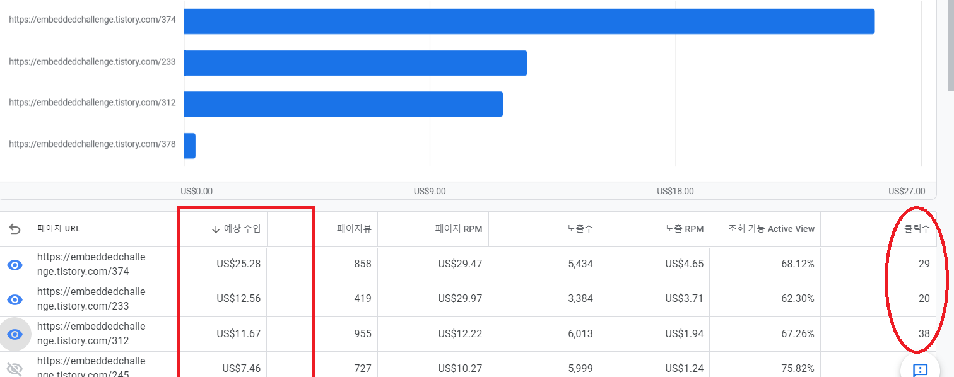The height and width of the screenshot is (377, 954).
Task: Click the vertical scrollbar thumb
Action: click(x=950, y=44)
